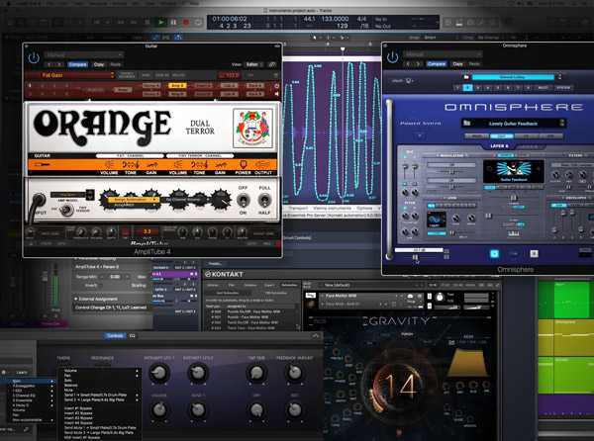The image size is (594, 441).
Task: Expand External Assignment disclosure triangle
Action: pyautogui.click(x=76, y=299)
